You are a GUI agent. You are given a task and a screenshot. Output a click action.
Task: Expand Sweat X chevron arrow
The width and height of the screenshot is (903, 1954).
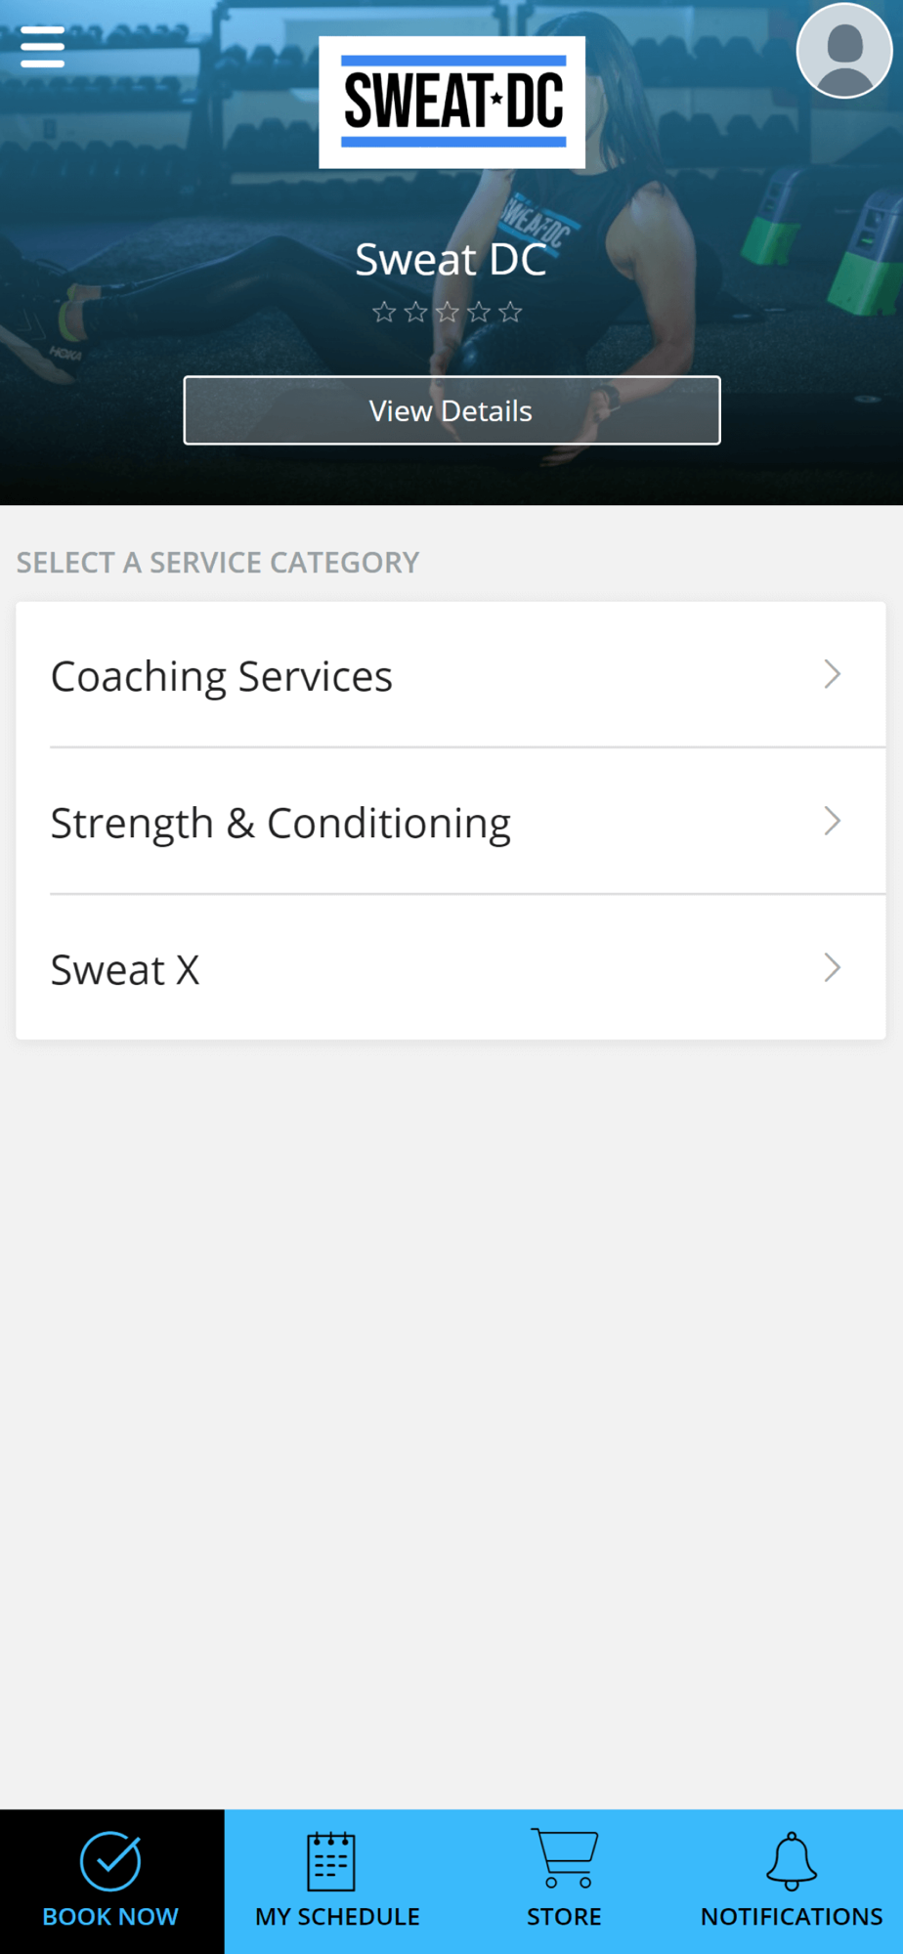832,967
